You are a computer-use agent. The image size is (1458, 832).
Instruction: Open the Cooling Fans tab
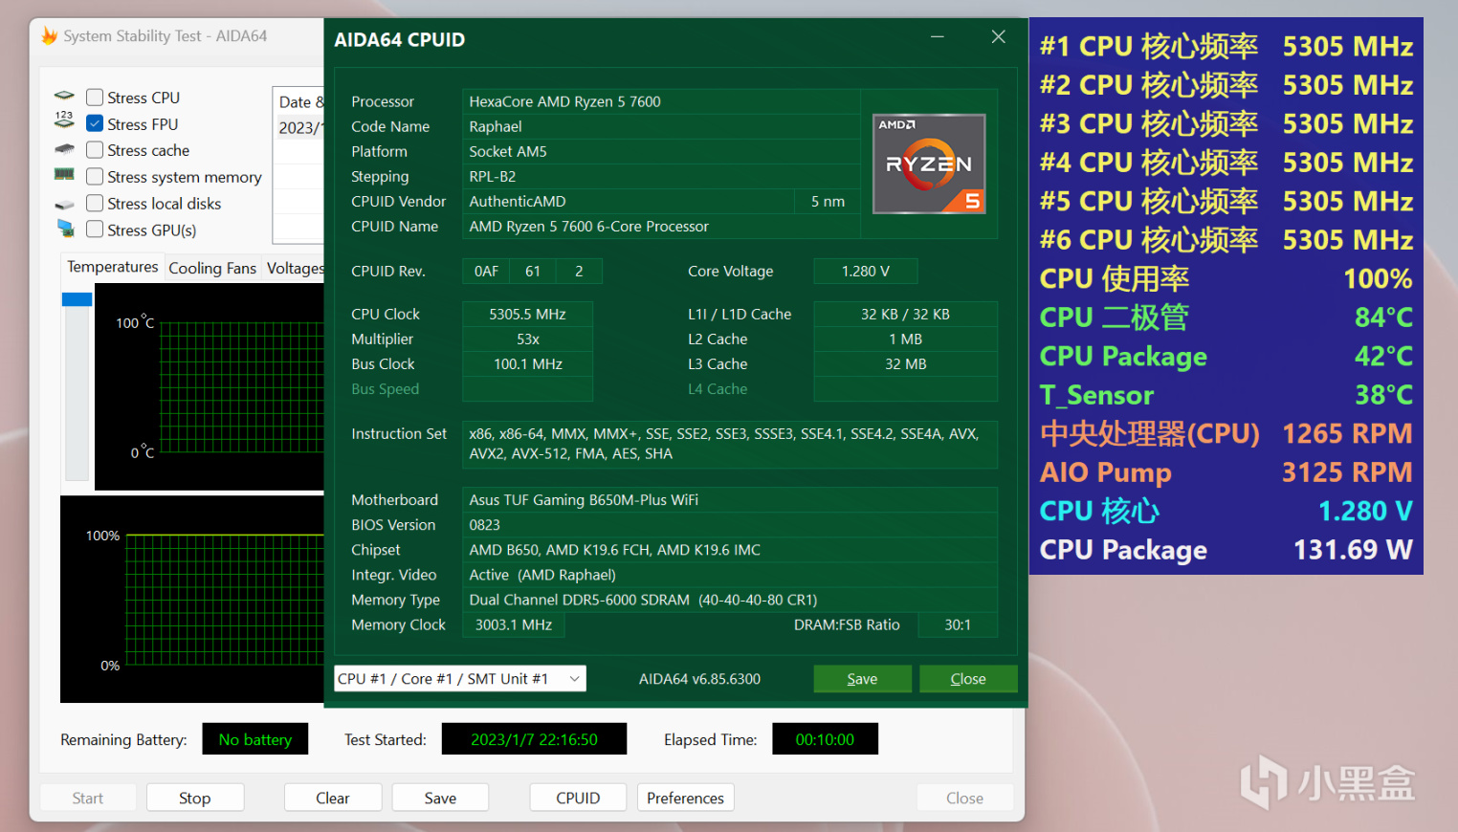212,269
